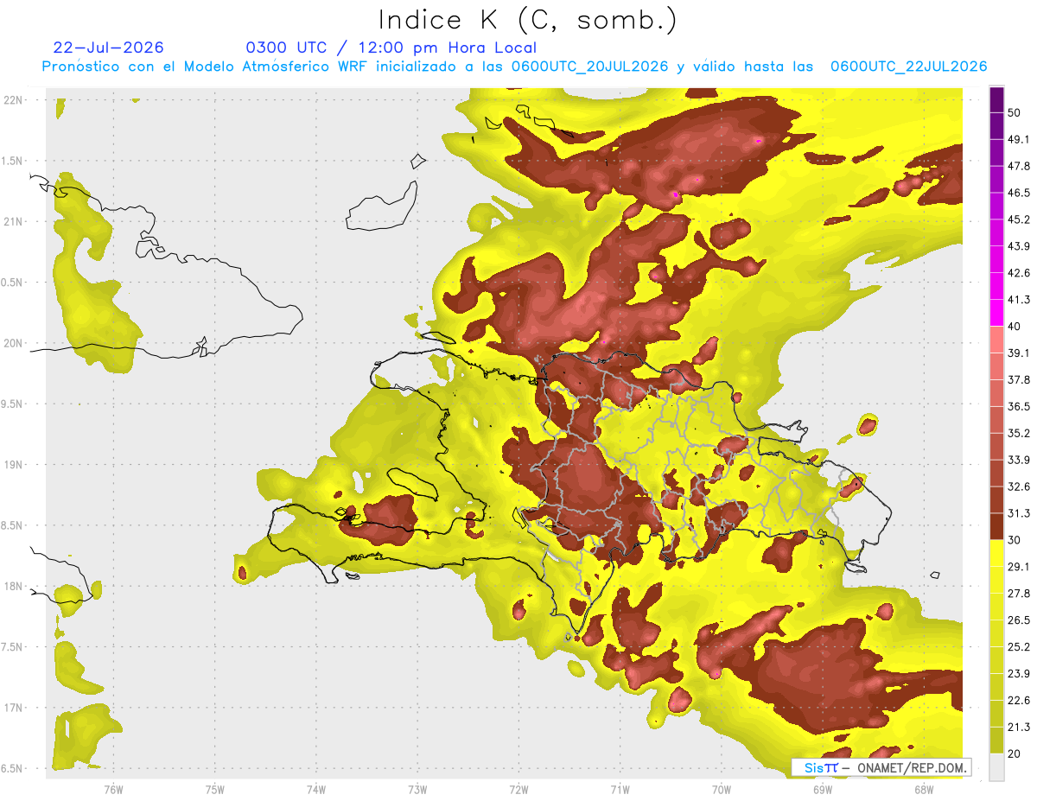Viewport: 1037px width, 801px height.
Task: Click the latitude axis label '19N'
Action: [x=13, y=465]
